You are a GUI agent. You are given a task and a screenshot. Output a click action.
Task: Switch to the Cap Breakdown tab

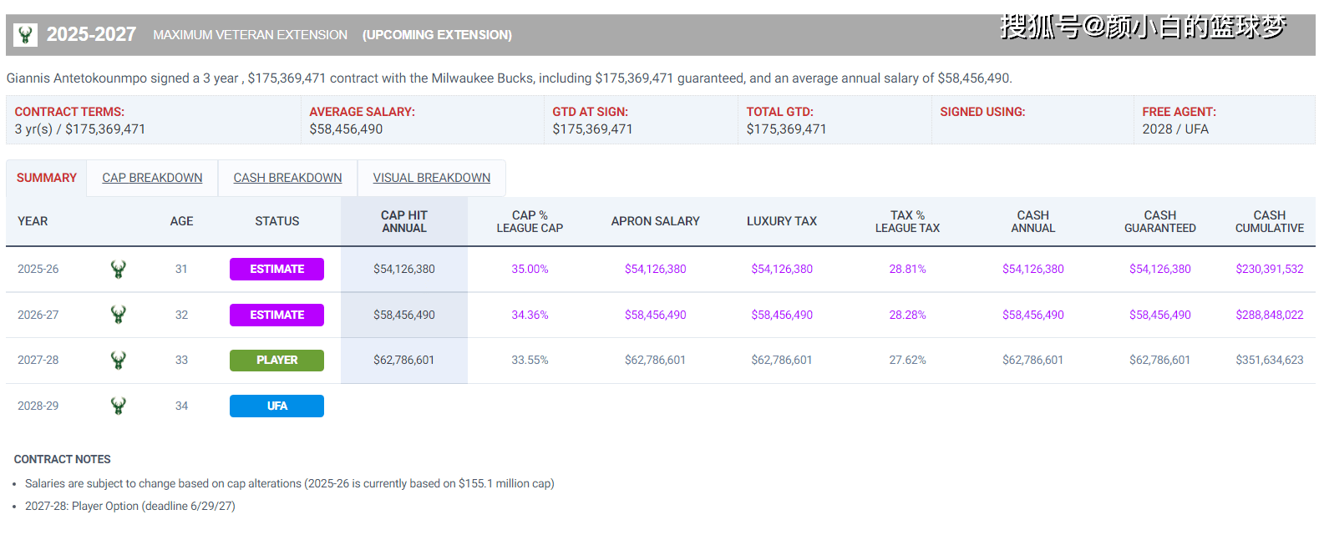click(152, 178)
